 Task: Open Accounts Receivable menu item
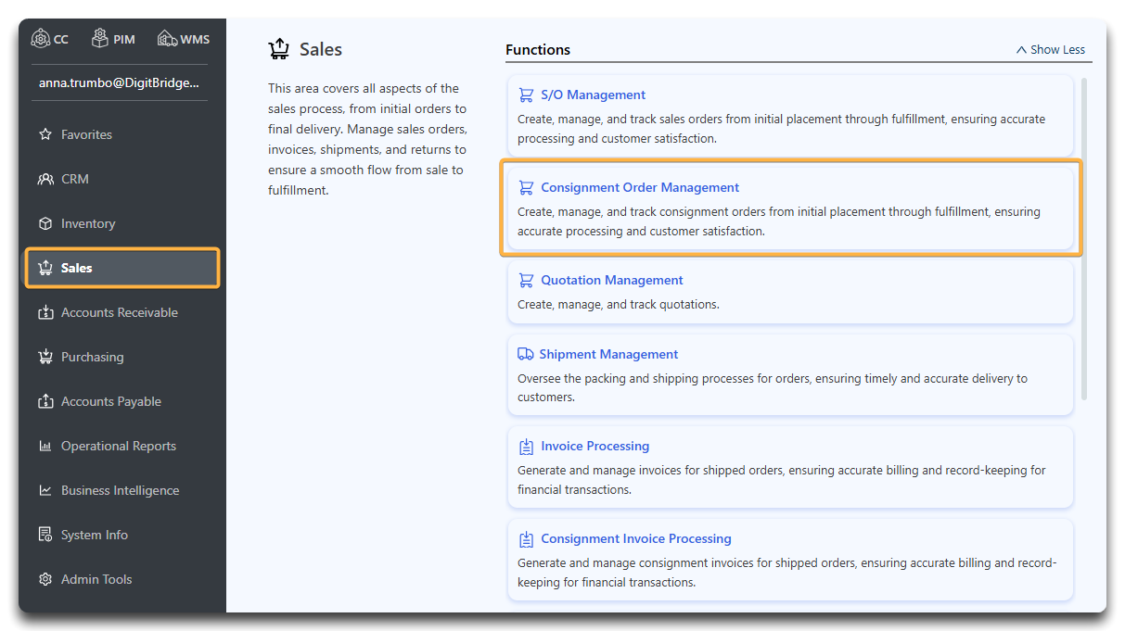119,312
